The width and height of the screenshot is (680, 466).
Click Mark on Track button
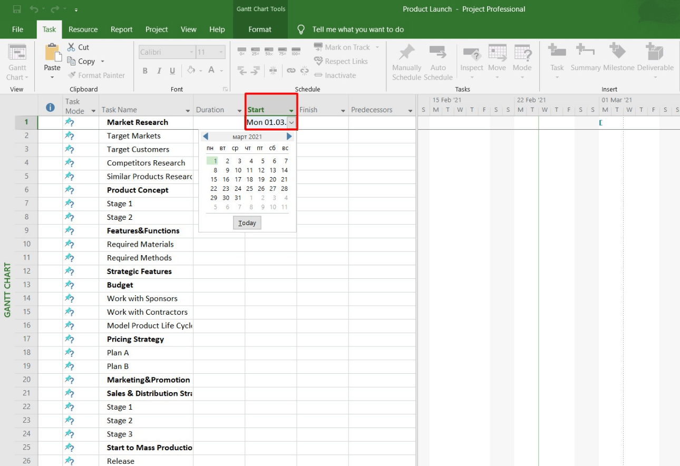[x=342, y=47]
